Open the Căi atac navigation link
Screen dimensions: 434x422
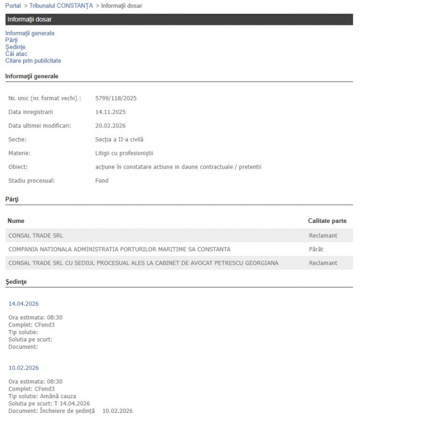(16, 54)
